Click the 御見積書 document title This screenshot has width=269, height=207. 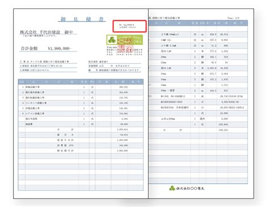pos(82,19)
